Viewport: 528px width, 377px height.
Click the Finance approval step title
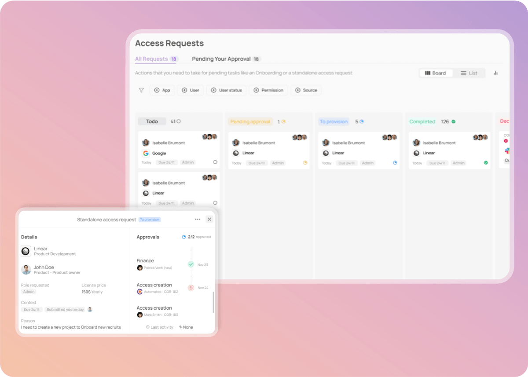click(x=145, y=260)
